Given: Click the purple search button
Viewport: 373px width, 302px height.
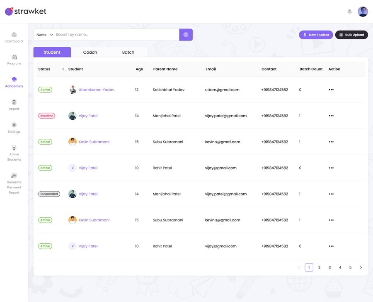Looking at the screenshot, I should point(186,35).
